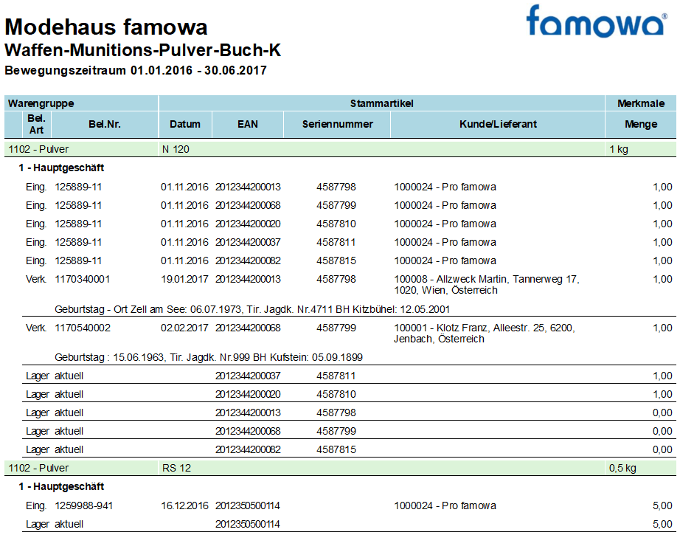Select Lager aktuell row with serial 4587811
Screen dimensions: 680x535
(349, 376)
